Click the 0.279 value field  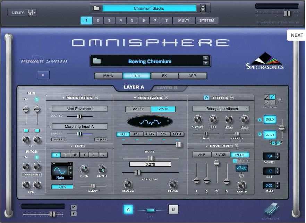tap(150, 164)
